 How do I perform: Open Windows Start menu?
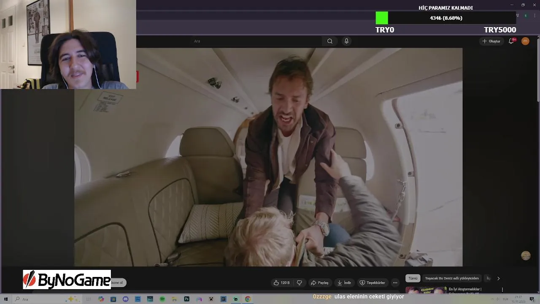(6, 299)
